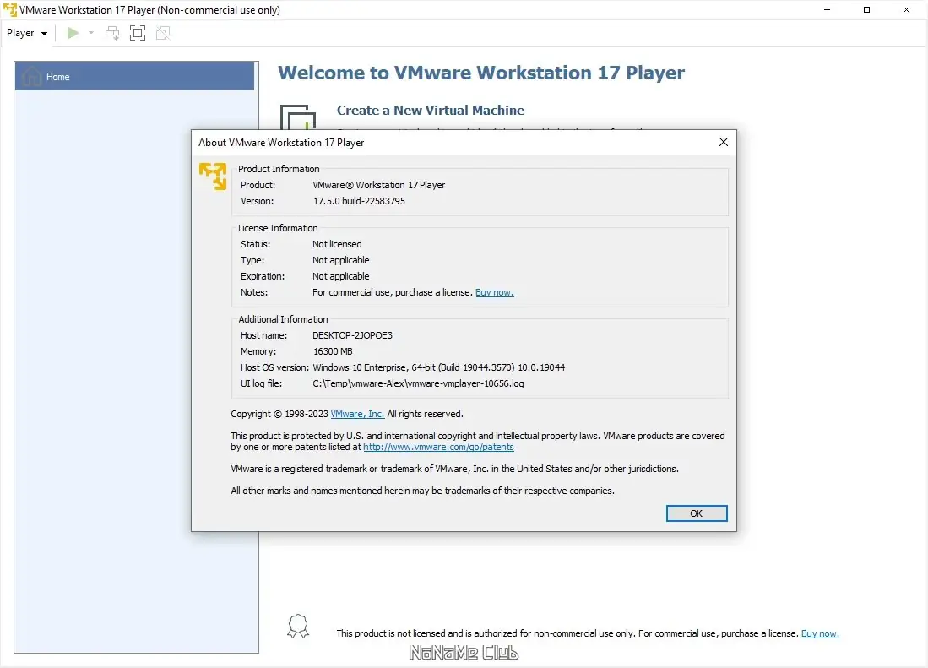Open the Player menu dropdown

[x=27, y=33]
